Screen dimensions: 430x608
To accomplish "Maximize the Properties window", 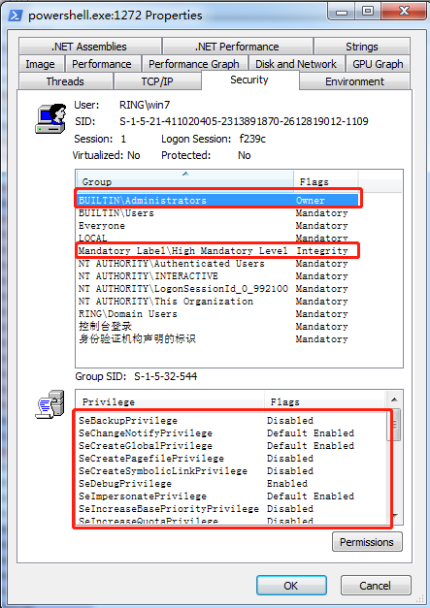I will point(368,12).
